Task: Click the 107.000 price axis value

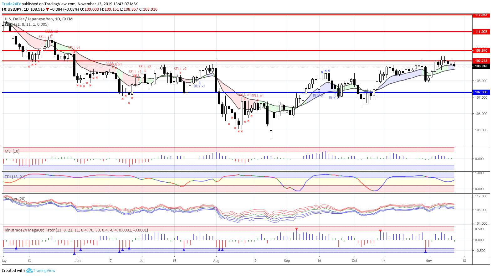Action: 481,97
